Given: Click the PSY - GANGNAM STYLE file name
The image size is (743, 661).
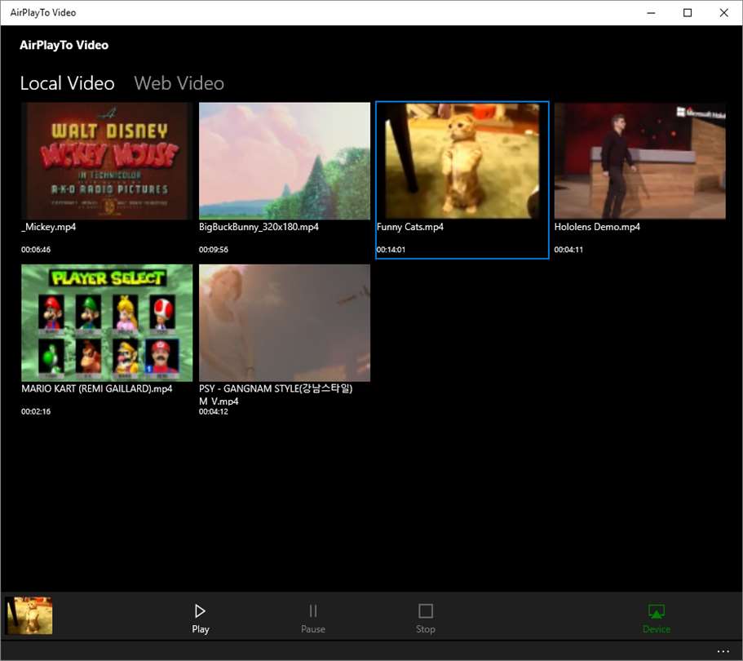Looking at the screenshot, I should tap(276, 394).
